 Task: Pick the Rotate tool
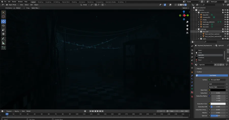(x=3, y=26)
